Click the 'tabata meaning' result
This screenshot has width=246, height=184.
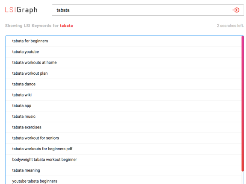point(124,170)
